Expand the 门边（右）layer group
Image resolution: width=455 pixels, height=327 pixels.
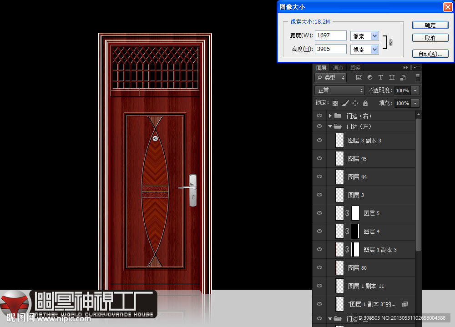(x=330, y=116)
